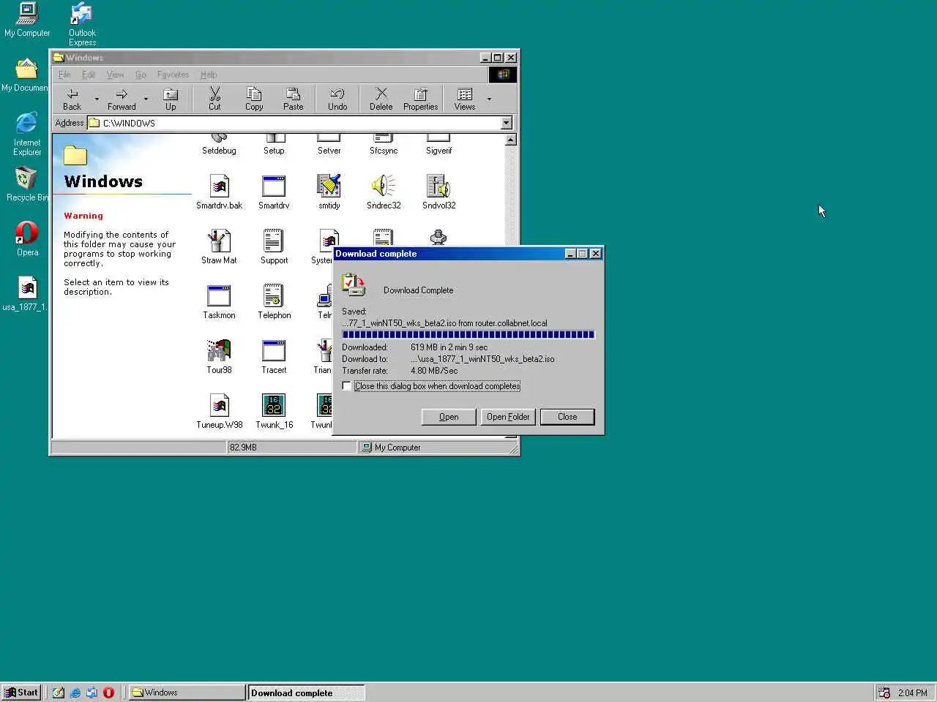The width and height of the screenshot is (937, 702).
Task: Open the Edit menu
Action: click(89, 75)
